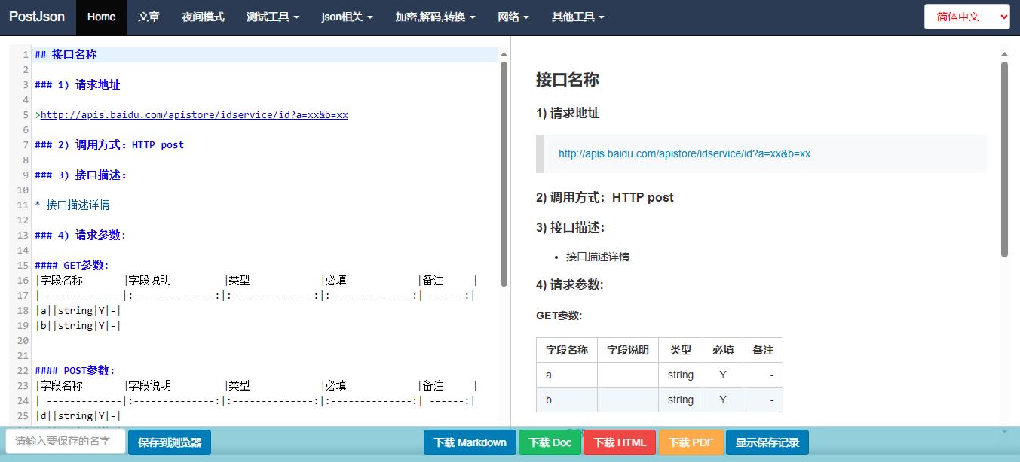The width and height of the screenshot is (1020, 462).
Task: Open the 简体中文 language selector
Action: click(966, 16)
